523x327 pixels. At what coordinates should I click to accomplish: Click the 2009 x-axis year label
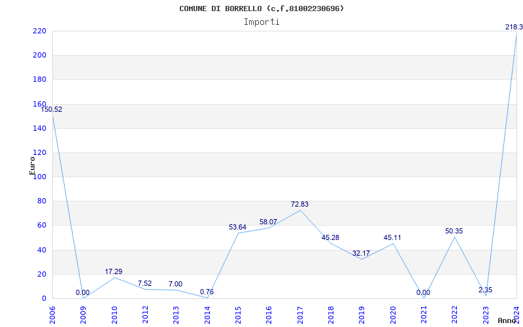pos(83,315)
